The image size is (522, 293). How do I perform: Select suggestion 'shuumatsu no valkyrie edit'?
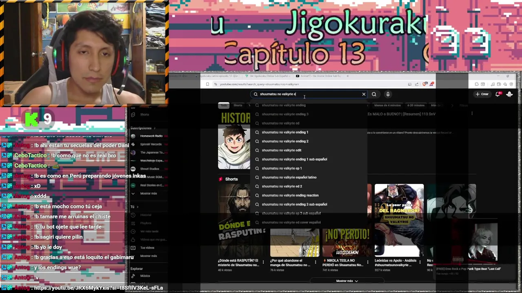[x=309, y=150]
